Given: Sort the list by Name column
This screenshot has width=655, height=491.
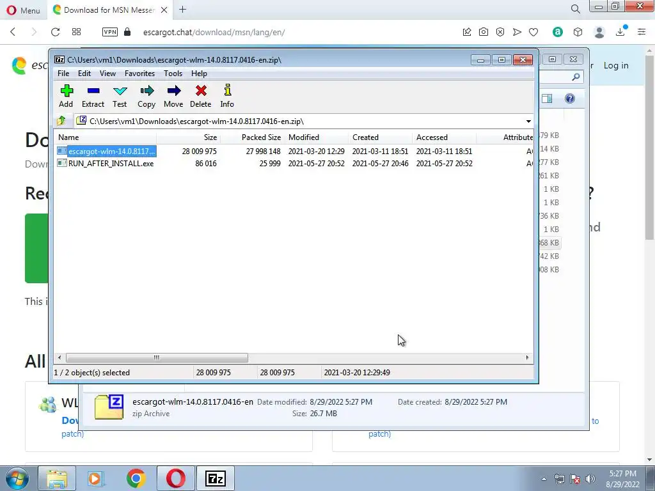Looking at the screenshot, I should [106, 137].
